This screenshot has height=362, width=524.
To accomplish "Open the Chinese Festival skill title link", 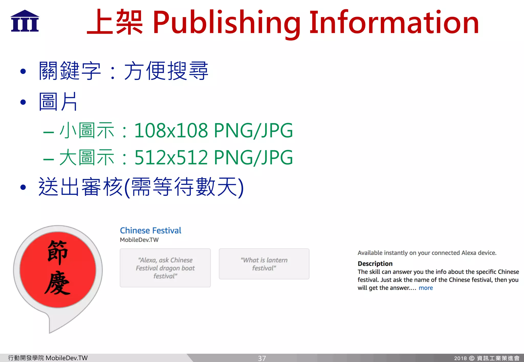I will [x=150, y=231].
